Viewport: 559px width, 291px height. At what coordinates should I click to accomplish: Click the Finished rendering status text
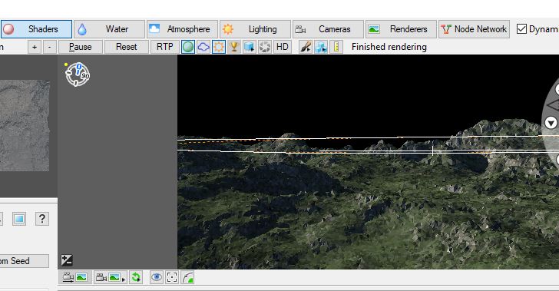pyautogui.click(x=389, y=47)
